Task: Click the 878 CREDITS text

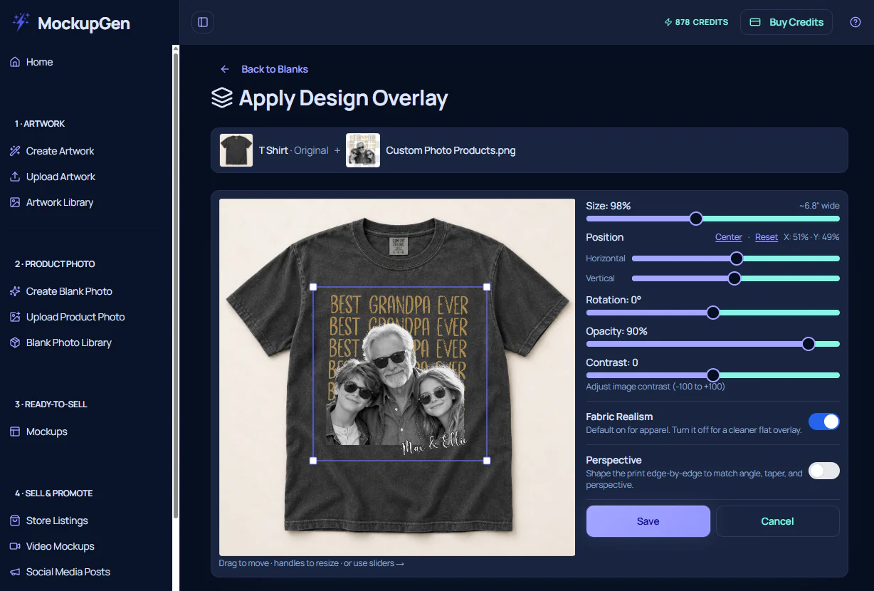Action: click(x=702, y=22)
